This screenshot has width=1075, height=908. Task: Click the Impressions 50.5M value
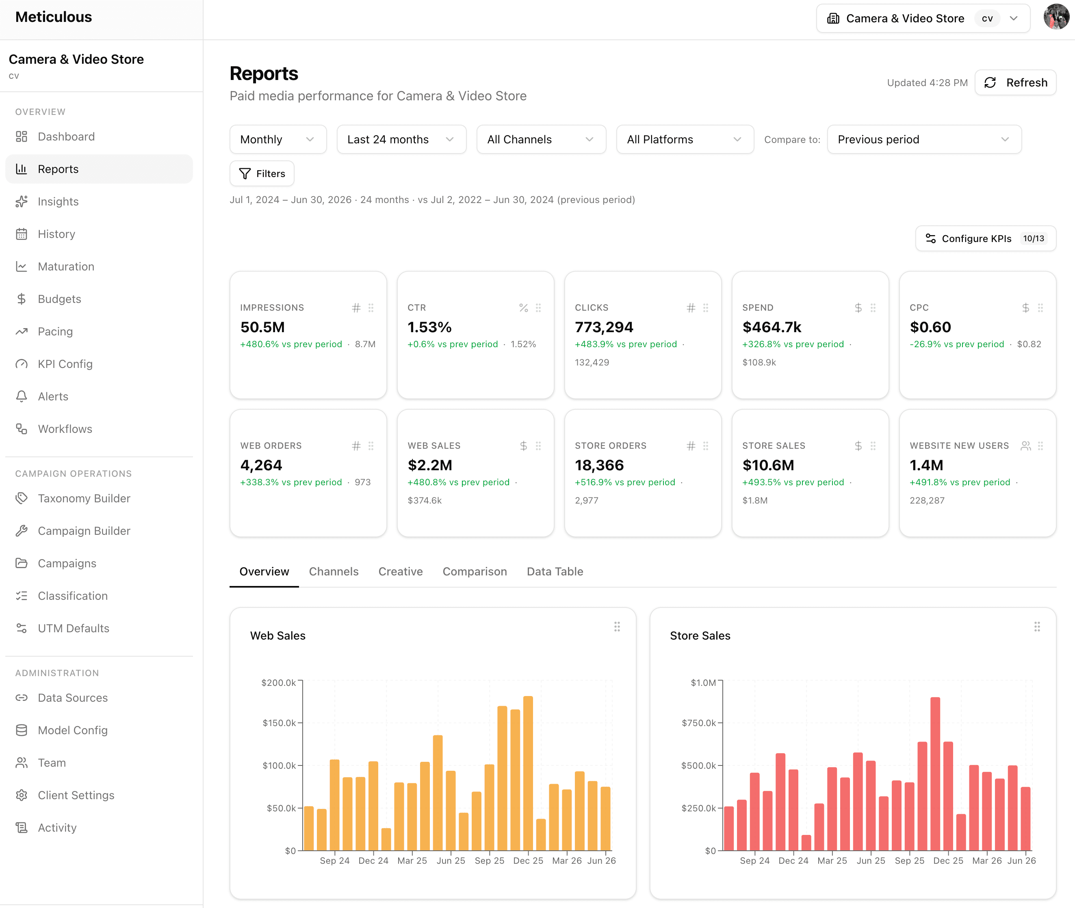pos(262,327)
